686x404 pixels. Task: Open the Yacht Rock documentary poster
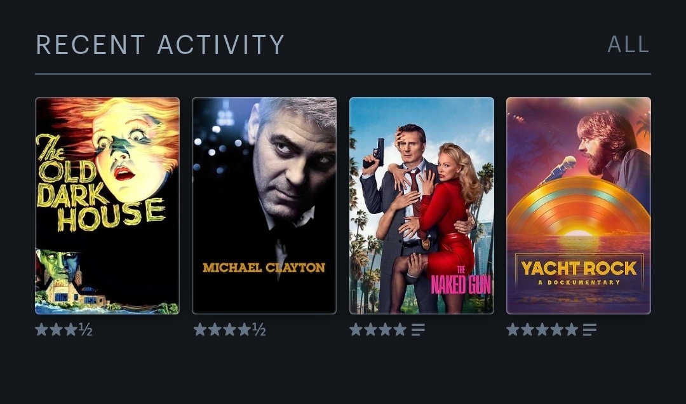click(x=579, y=206)
